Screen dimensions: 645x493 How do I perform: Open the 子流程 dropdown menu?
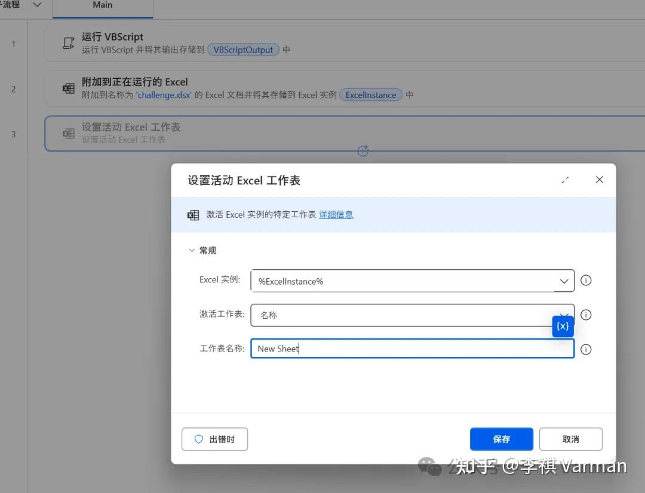click(36, 5)
